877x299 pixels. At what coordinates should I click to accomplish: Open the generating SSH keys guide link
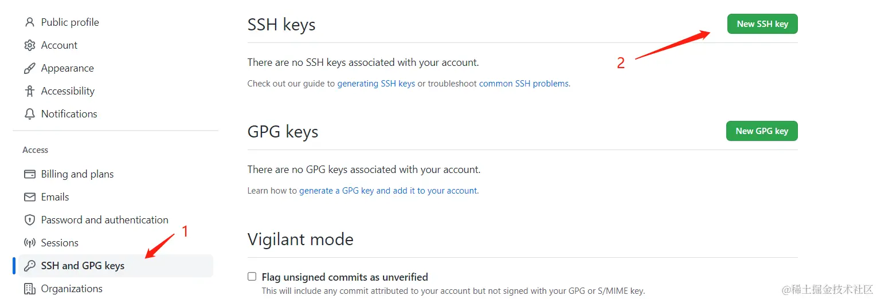pyautogui.click(x=376, y=84)
